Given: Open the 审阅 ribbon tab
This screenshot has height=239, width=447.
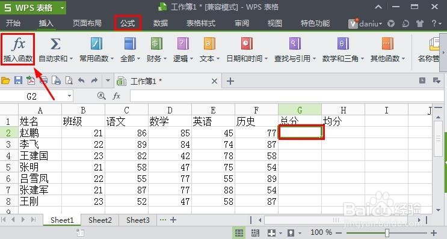Looking at the screenshot, I should (x=242, y=23).
